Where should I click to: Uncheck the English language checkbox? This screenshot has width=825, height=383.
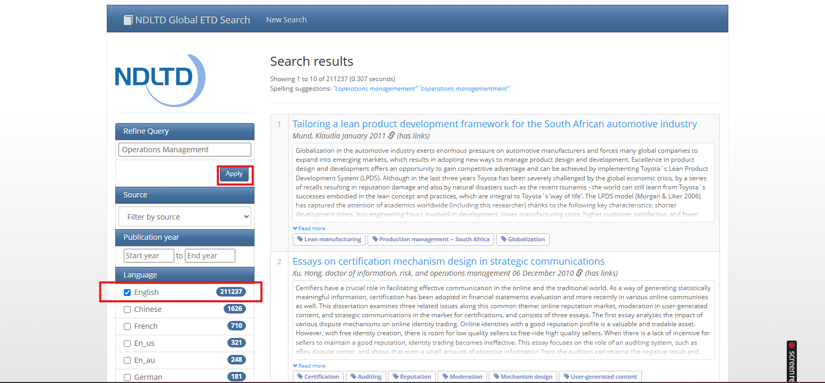pos(127,292)
